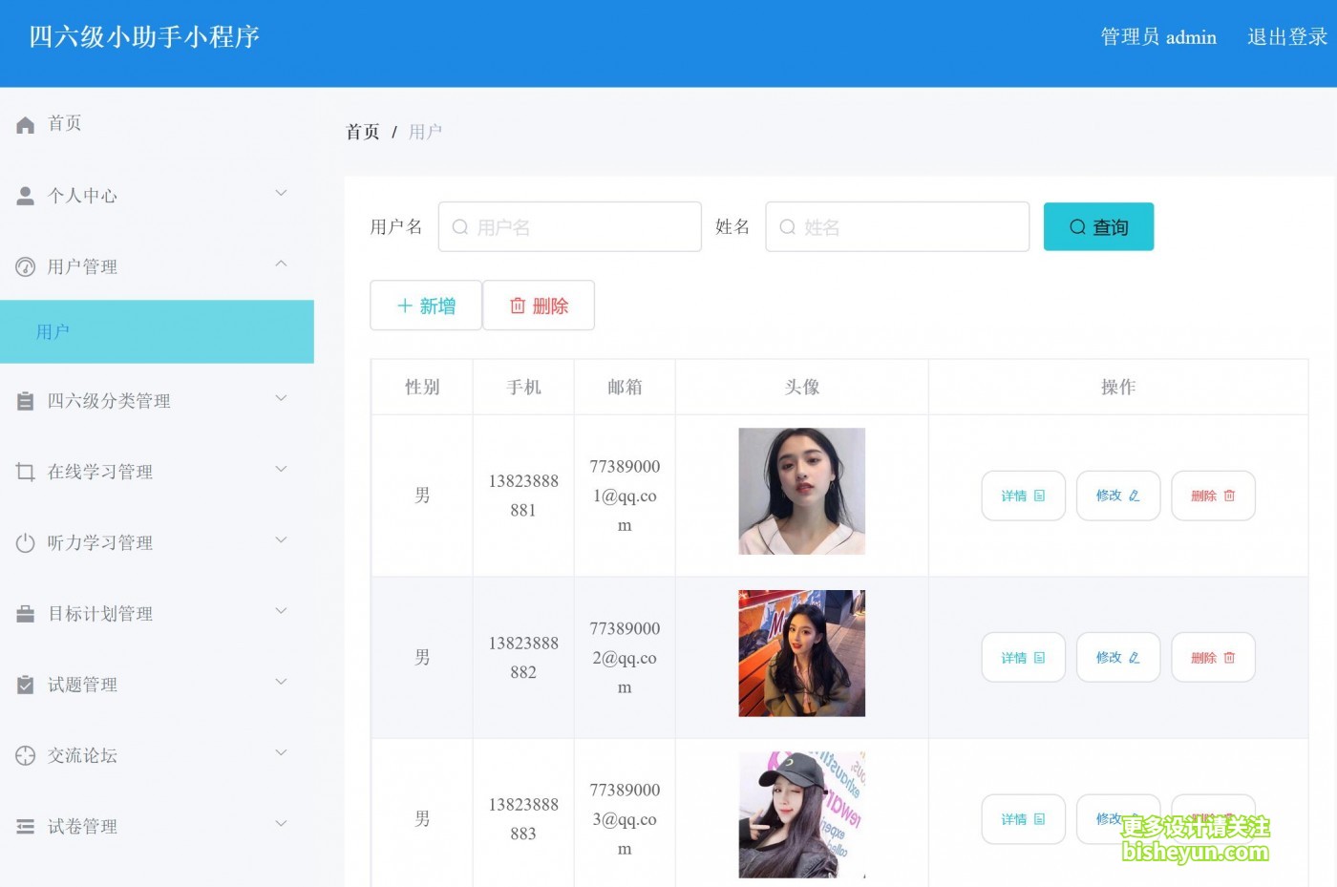Click the 个人中心 person icon
1337x887 pixels.
coord(25,195)
